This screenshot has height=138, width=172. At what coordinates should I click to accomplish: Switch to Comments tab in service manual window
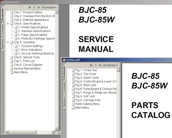2,30
